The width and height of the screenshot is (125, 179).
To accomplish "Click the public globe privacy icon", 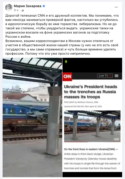I will (x=23, y=11).
